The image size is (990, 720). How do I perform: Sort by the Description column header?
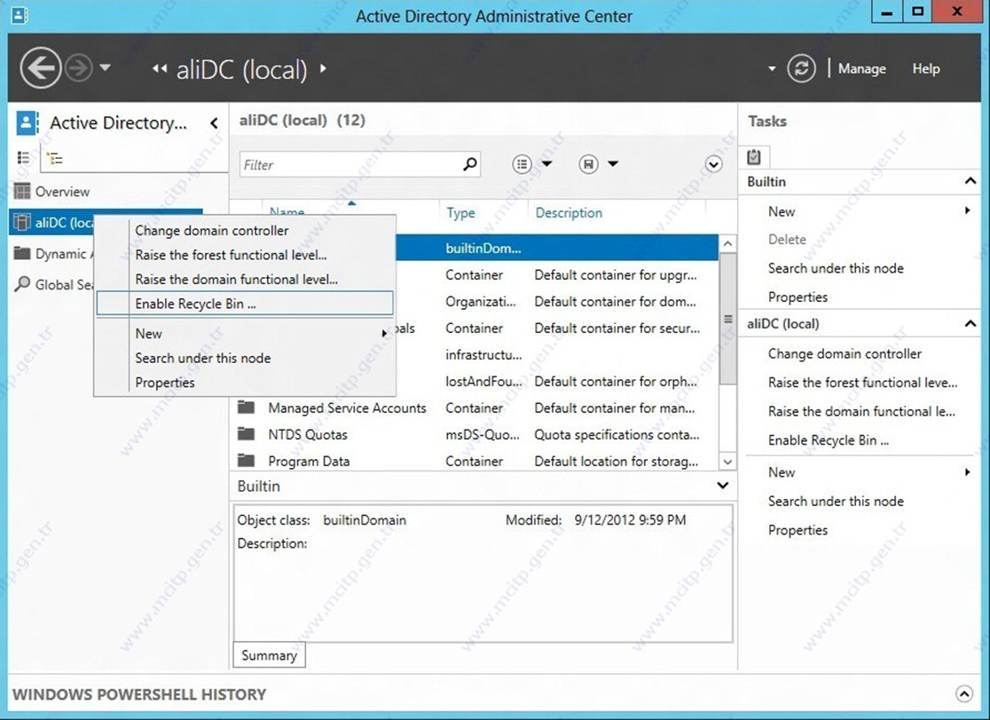(x=569, y=213)
